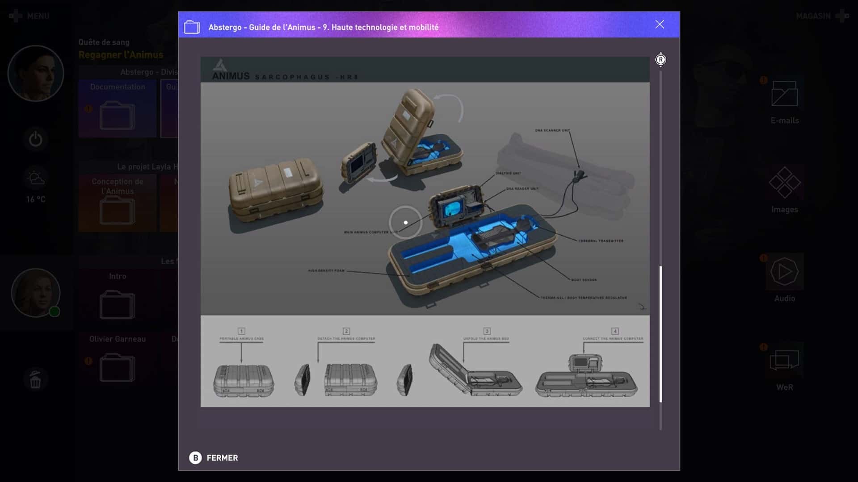Open the Audio player icon

point(784,272)
